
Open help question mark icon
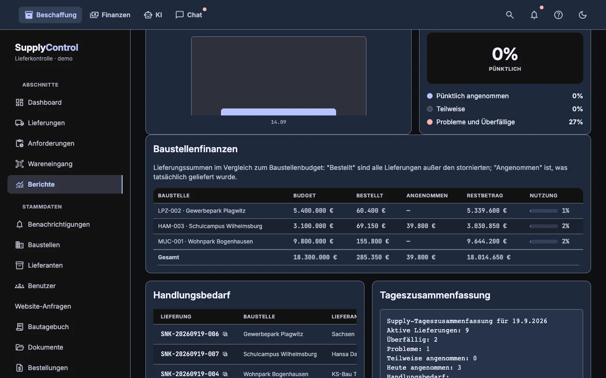558,15
